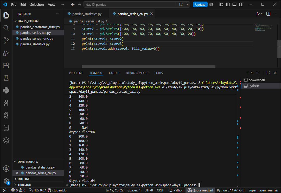This screenshot has height=193, width=281.
Task: Open the Run and Debug view
Action: (6, 53)
